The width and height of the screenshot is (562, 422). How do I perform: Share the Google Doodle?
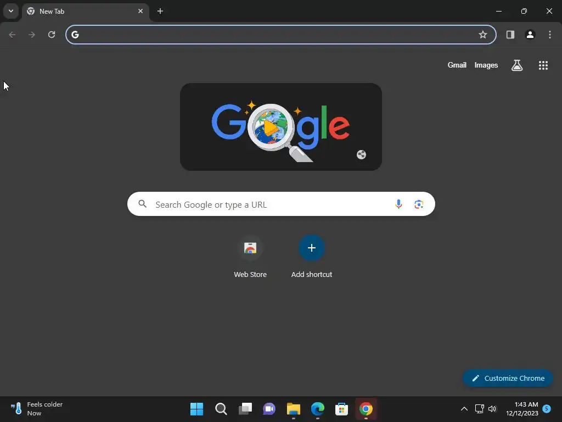click(361, 154)
